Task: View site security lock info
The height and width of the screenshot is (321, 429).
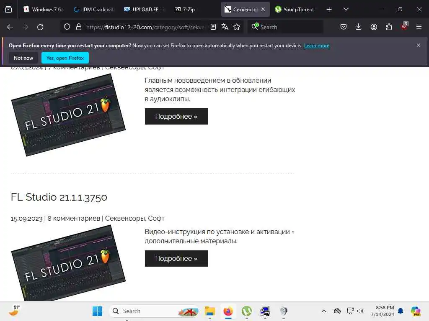Action: pyautogui.click(x=79, y=27)
